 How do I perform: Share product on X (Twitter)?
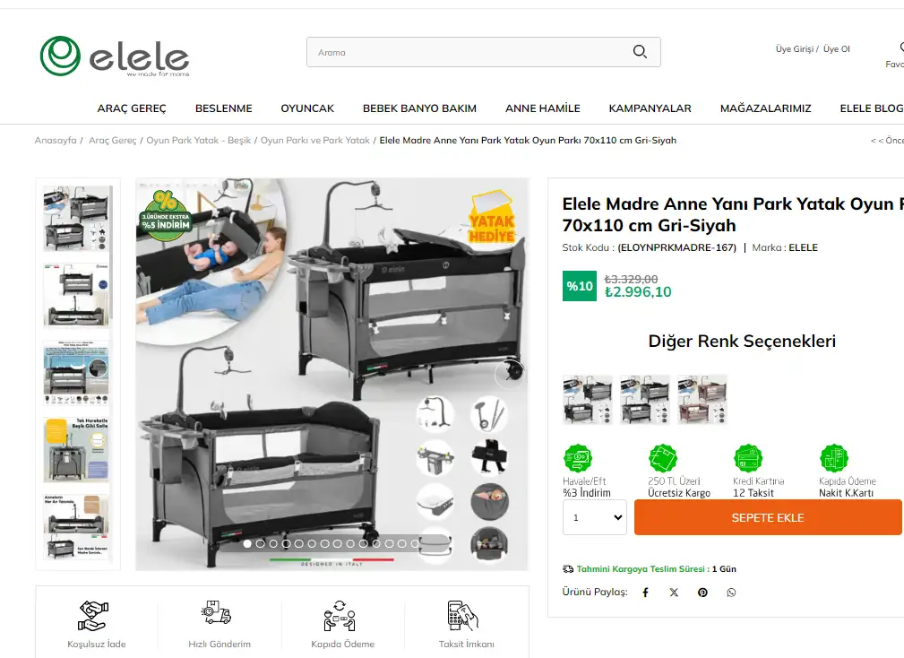click(x=674, y=593)
